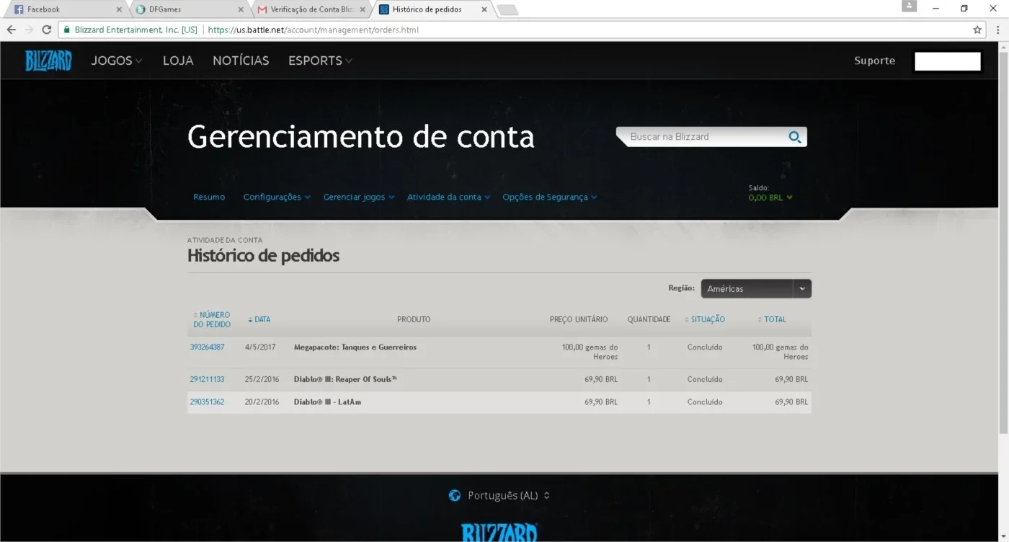Viewport: 1009px width, 542px height.
Task: Open order number 393264387
Action: click(x=207, y=347)
